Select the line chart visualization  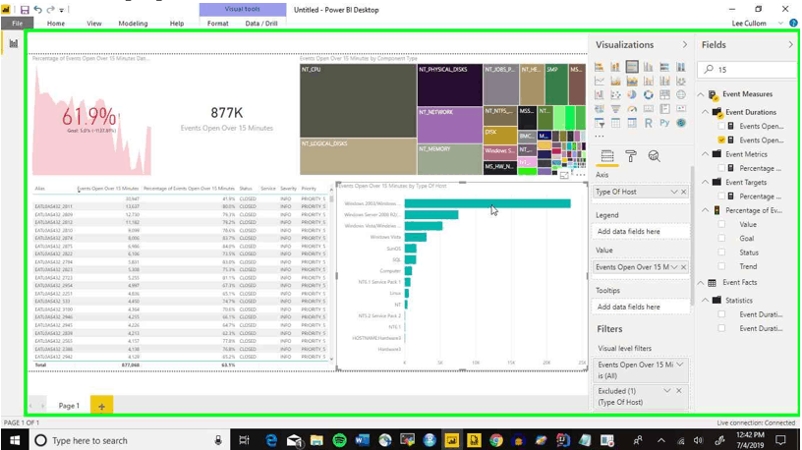(x=600, y=81)
